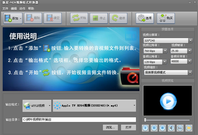This screenshot has width=198, height=135.
Task: Click the snapshot camera icon below preview
Action: pyautogui.click(x=180, y=128)
